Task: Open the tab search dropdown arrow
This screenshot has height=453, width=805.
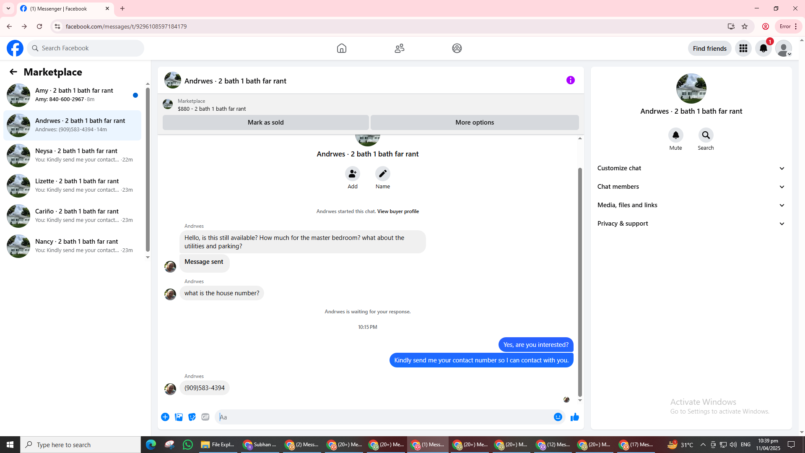Action: click(8, 8)
